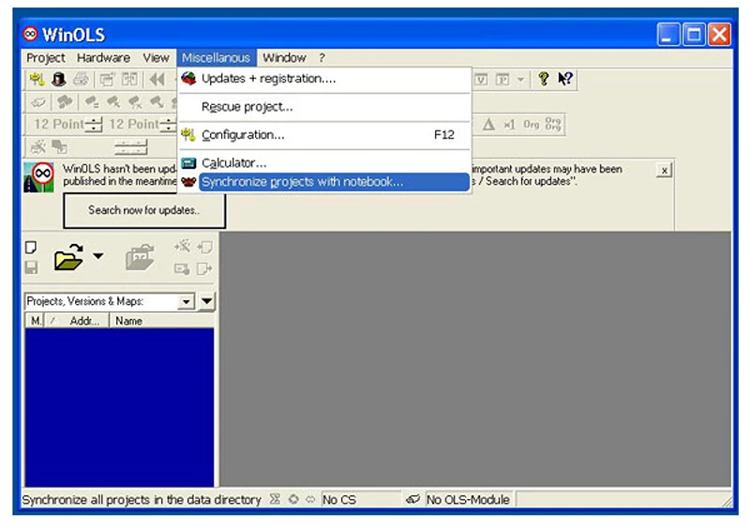
Task: Minimize the WinOLS window
Action: (668, 35)
